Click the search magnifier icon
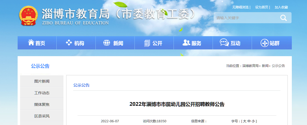The image size is (307, 125). tap(283, 18)
